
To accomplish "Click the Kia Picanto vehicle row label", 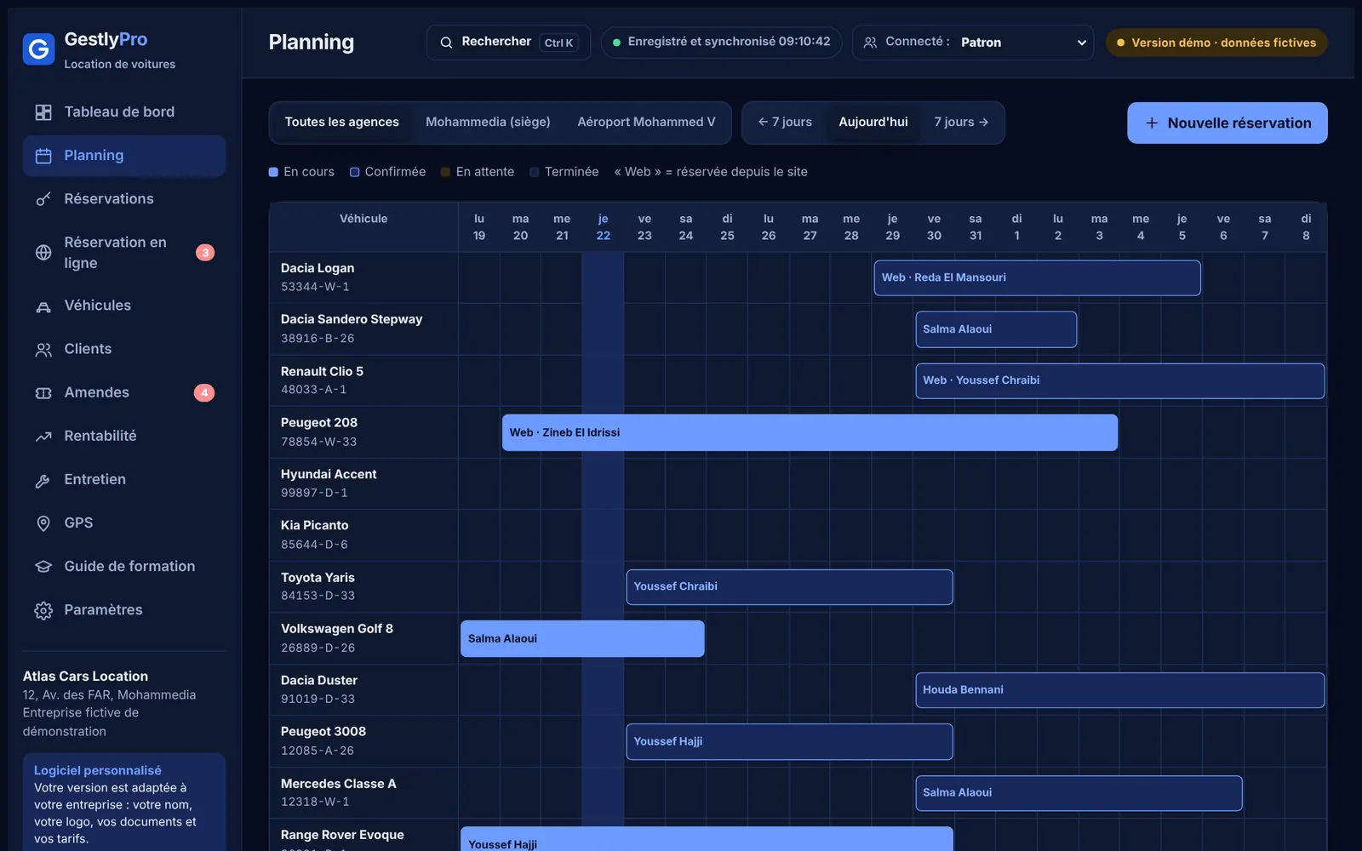I will coord(363,535).
